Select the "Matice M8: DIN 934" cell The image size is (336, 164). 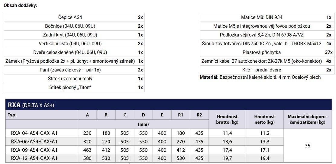262,17
